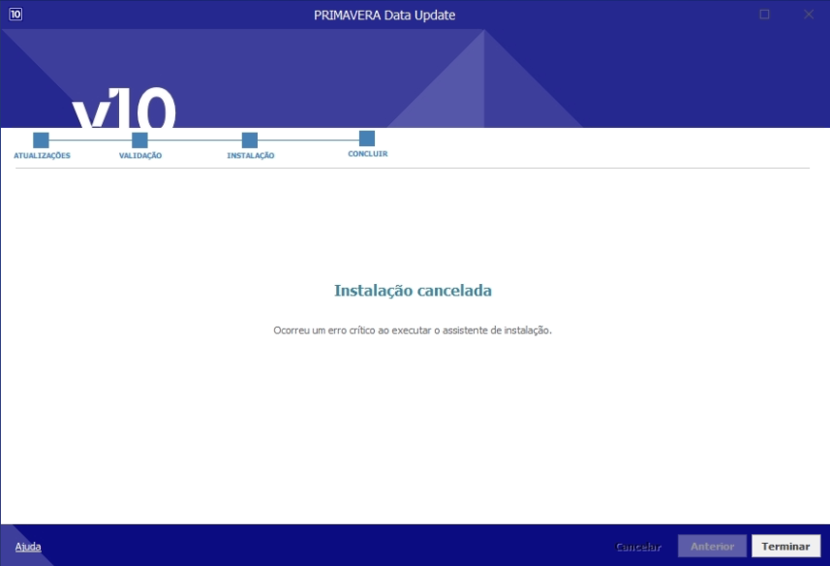Select the CONCLUIR step label
Image resolution: width=830 pixels, height=566 pixels.
click(x=368, y=154)
